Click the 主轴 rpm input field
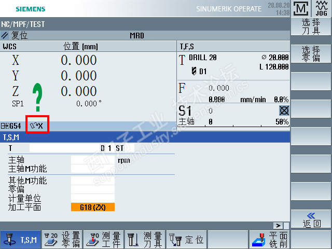The height and width of the screenshot is (249, 332). pyautogui.click(x=93, y=160)
